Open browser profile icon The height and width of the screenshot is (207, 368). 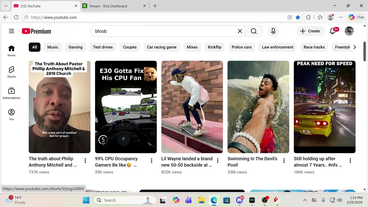[331, 17]
